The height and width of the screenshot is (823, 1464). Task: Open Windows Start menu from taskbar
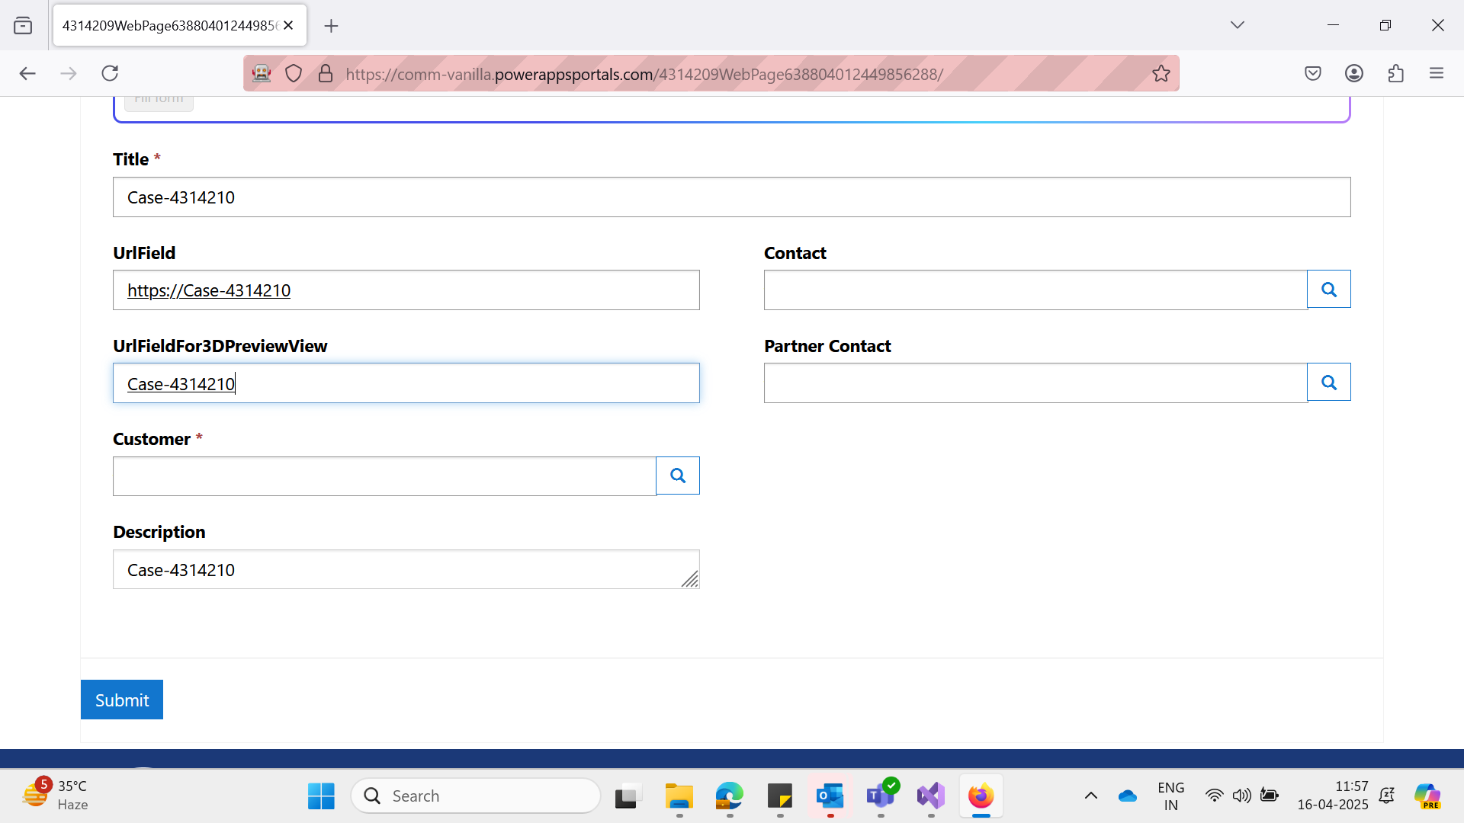[321, 796]
